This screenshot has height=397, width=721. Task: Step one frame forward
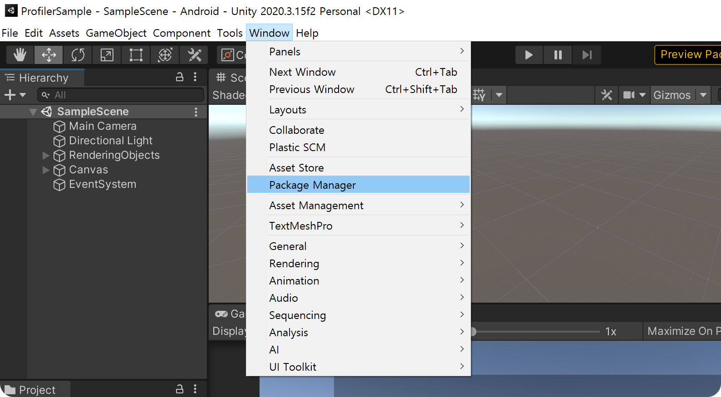tap(587, 55)
